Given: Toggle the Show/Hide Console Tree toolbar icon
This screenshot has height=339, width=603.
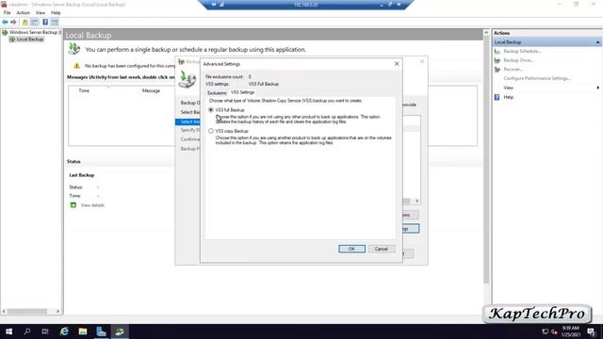Looking at the screenshot, I should tap(35, 23).
